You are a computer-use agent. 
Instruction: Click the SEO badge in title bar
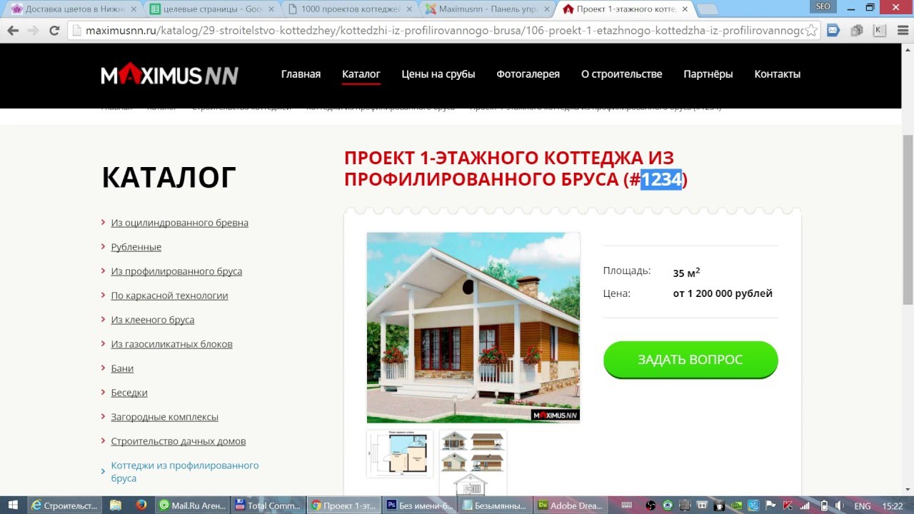823,6
